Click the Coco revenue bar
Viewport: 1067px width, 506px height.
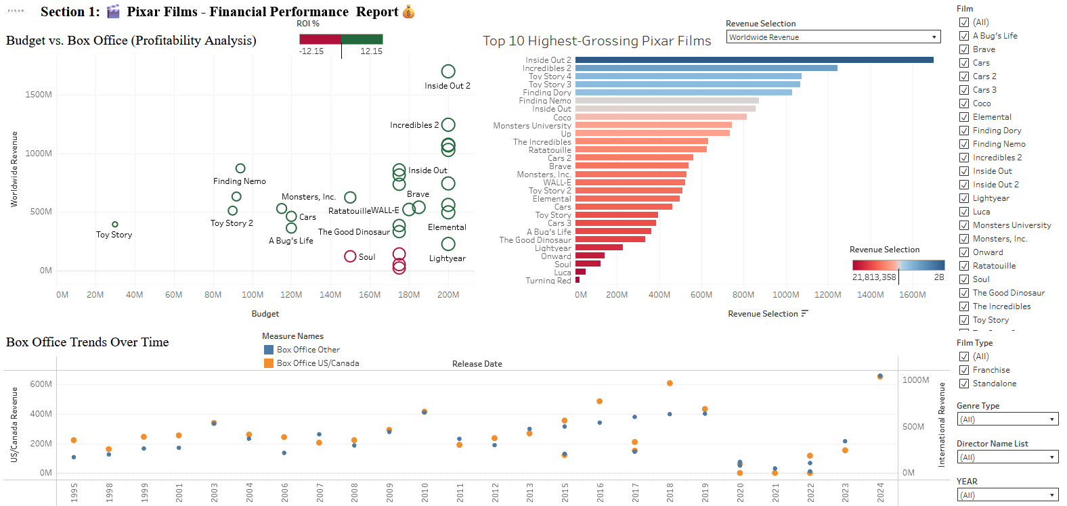point(661,117)
